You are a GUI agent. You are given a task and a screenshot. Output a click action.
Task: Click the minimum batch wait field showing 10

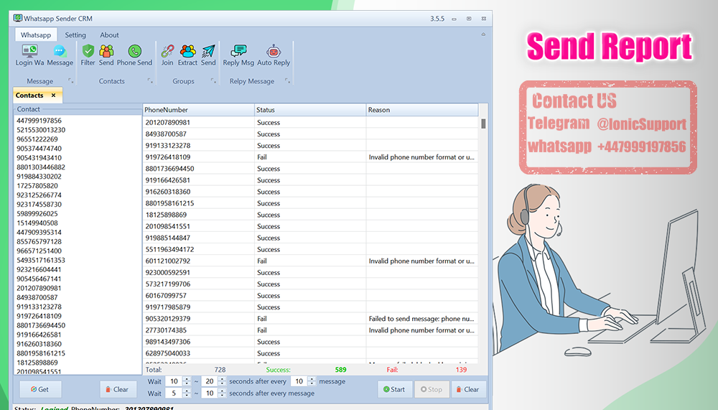coord(174,381)
